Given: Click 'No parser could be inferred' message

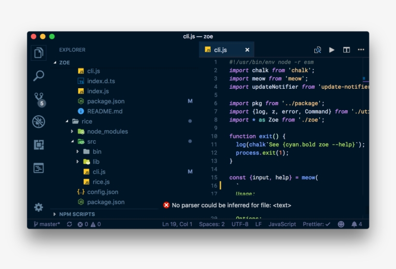Looking at the screenshot, I should (x=231, y=205).
